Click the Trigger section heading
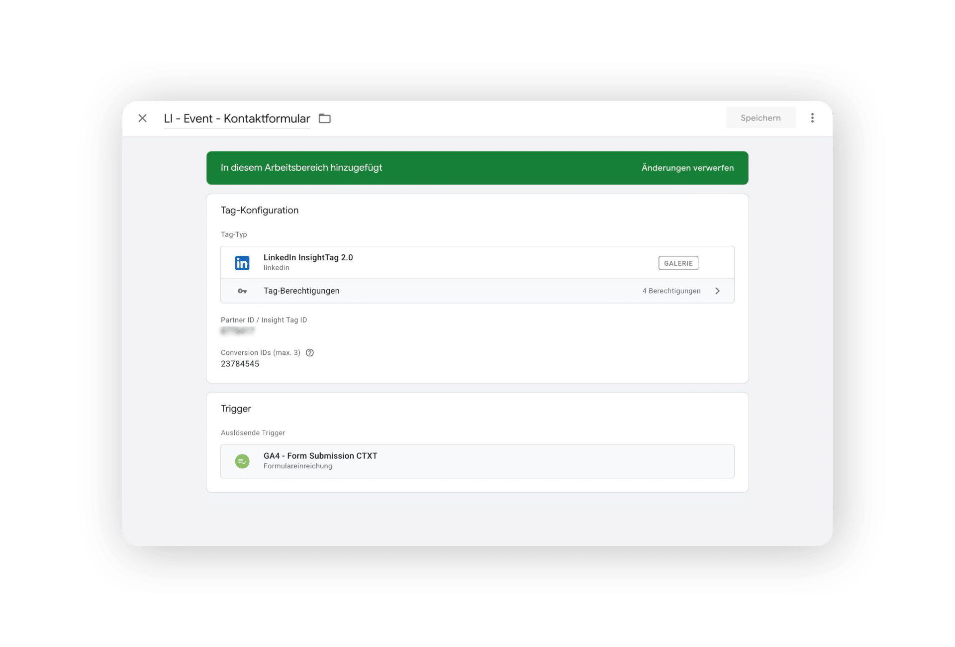 (236, 409)
